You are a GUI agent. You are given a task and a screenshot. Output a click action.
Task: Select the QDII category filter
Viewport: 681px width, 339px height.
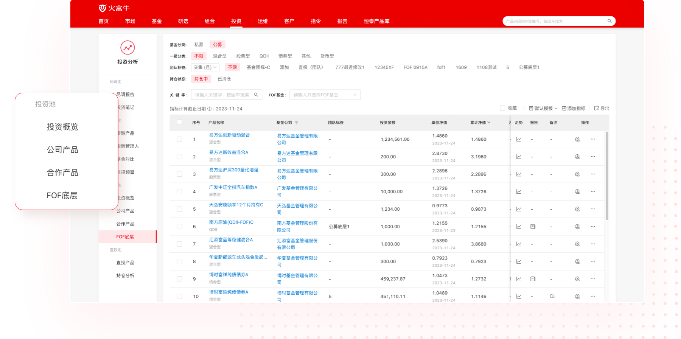(x=264, y=56)
